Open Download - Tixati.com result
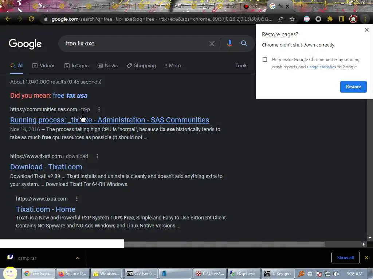373x279 pixels. click(x=46, y=167)
